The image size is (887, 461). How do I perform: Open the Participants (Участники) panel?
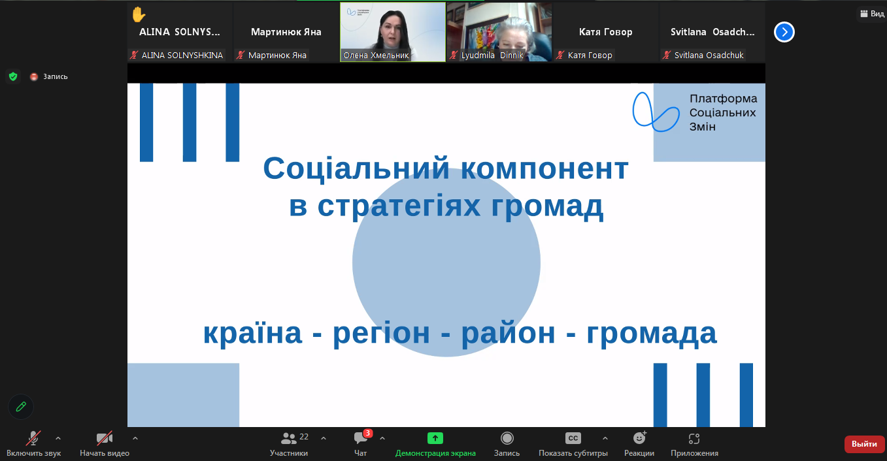[x=289, y=443]
